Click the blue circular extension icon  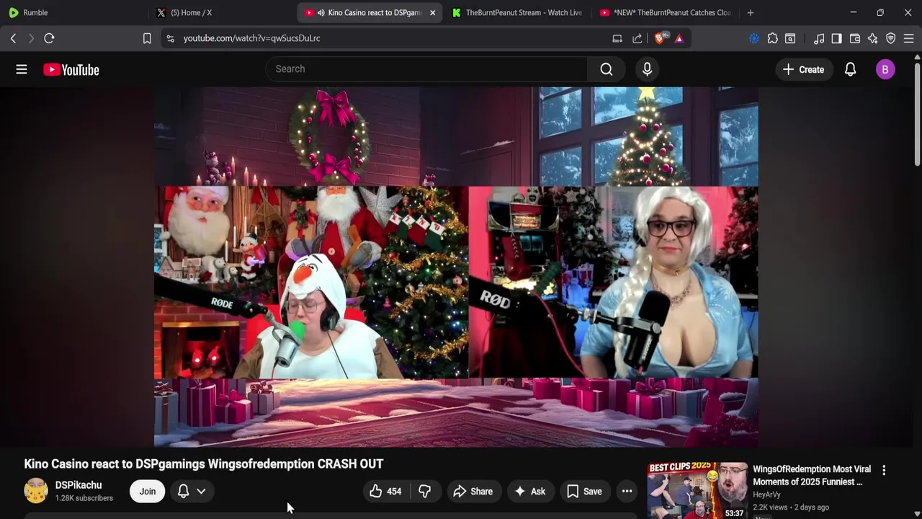pyautogui.click(x=754, y=38)
